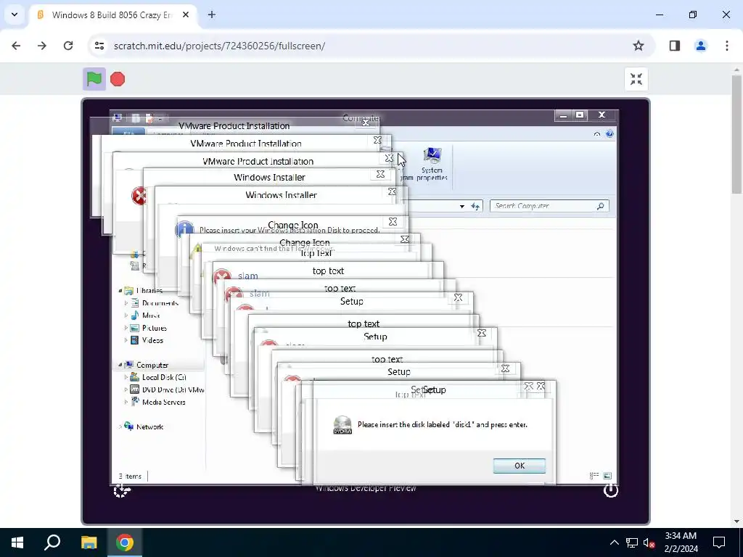The image size is (743, 557).
Task: Click the blue info icon in Change Icon dialog
Action: (184, 230)
